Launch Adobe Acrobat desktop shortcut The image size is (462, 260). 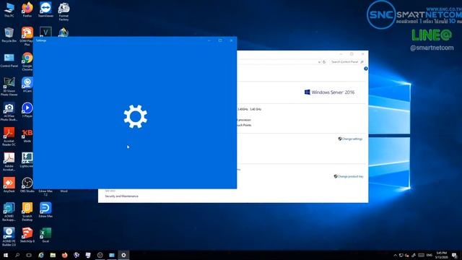(9, 162)
